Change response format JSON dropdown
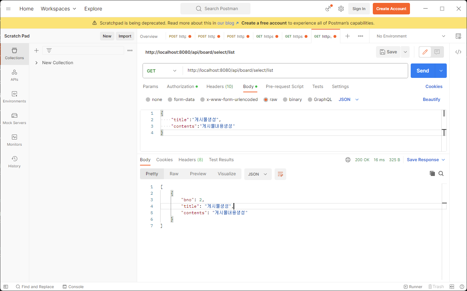This screenshot has width=467, height=291. pos(258,174)
